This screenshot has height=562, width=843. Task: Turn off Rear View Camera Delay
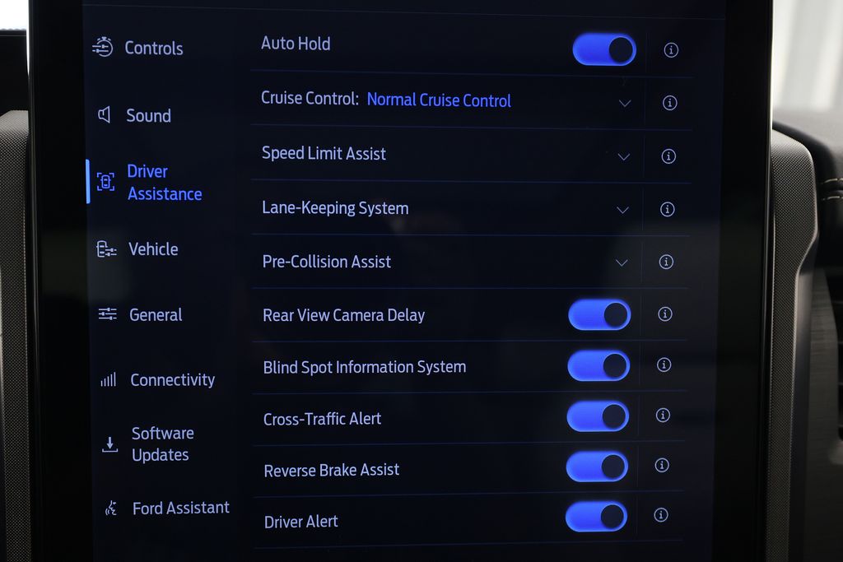click(x=599, y=315)
